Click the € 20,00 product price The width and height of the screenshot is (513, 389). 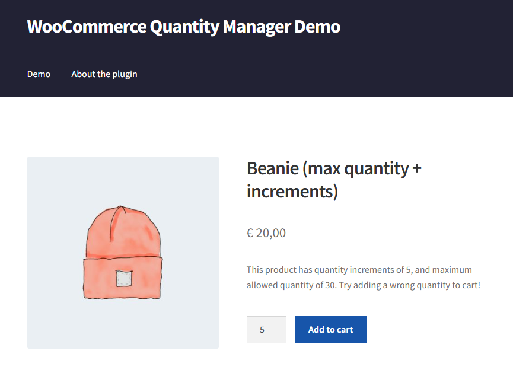(266, 233)
